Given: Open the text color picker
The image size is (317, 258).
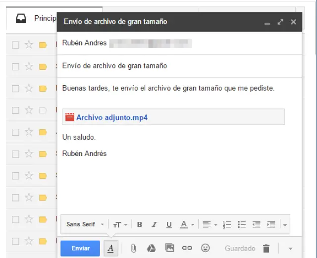Looking at the screenshot, I should pos(186,224).
